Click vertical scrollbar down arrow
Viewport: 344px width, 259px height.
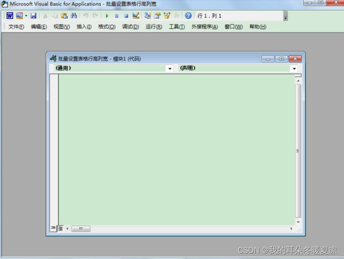pos(298,222)
